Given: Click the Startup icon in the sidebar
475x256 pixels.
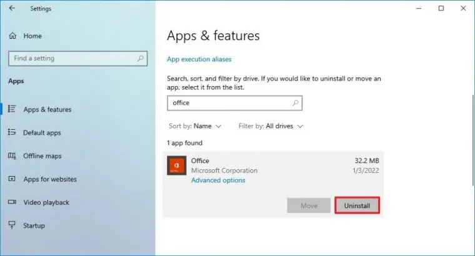Looking at the screenshot, I should 12,225.
